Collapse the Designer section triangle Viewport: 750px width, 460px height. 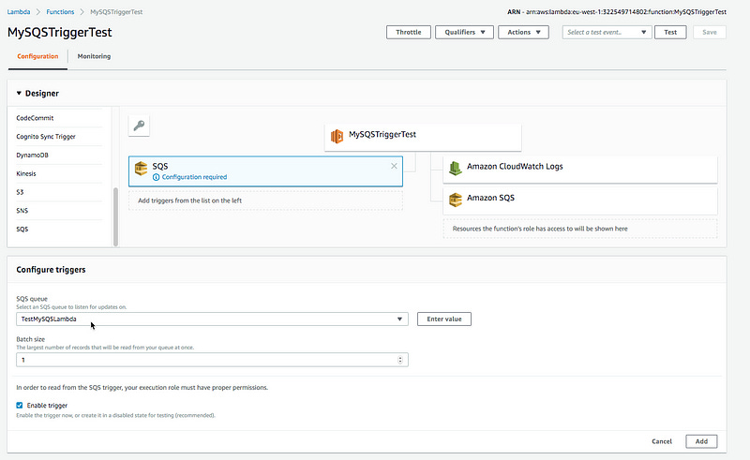click(19, 94)
